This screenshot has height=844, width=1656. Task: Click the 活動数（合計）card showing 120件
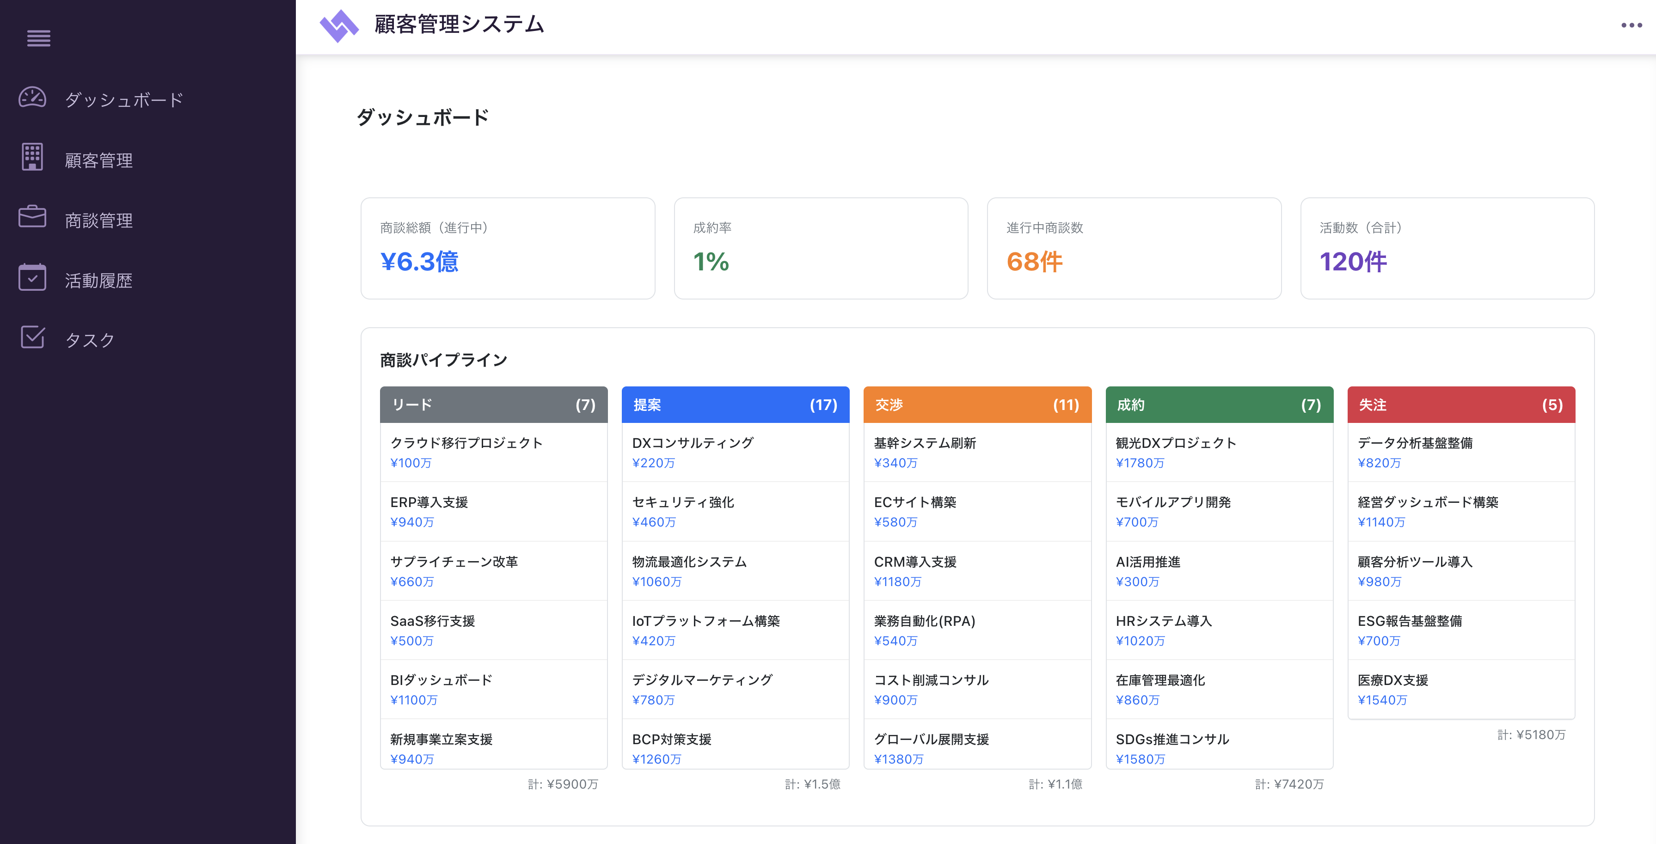(x=1447, y=248)
